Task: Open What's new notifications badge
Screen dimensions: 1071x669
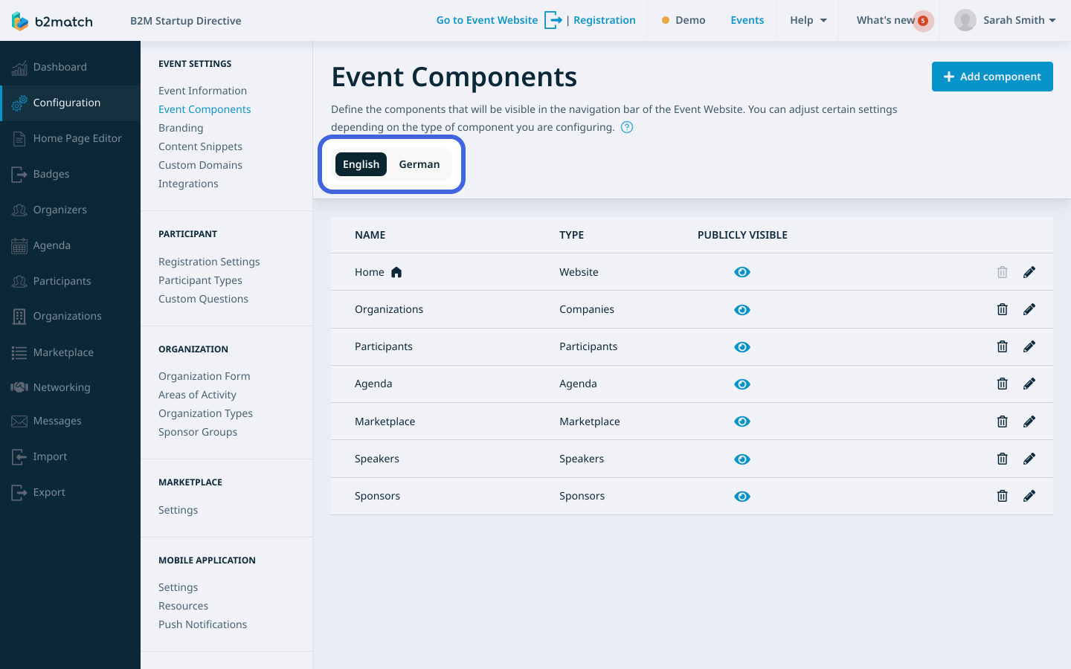Action: [923, 21]
